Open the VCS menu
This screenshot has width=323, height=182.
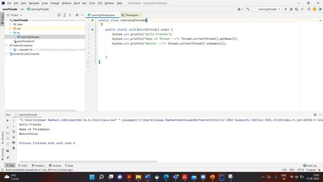click(100, 3)
